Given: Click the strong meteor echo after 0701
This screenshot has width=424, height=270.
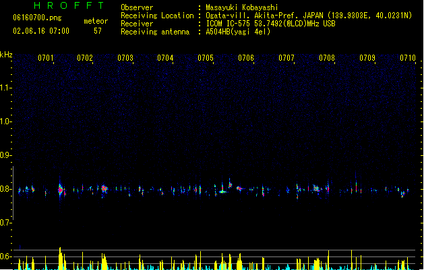Looking at the screenshot, I should (61, 190).
